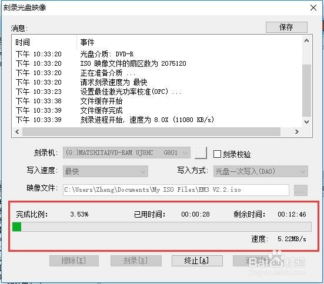
Task: Select the row 光盘介质: DVD-R
Action: coord(157,54)
